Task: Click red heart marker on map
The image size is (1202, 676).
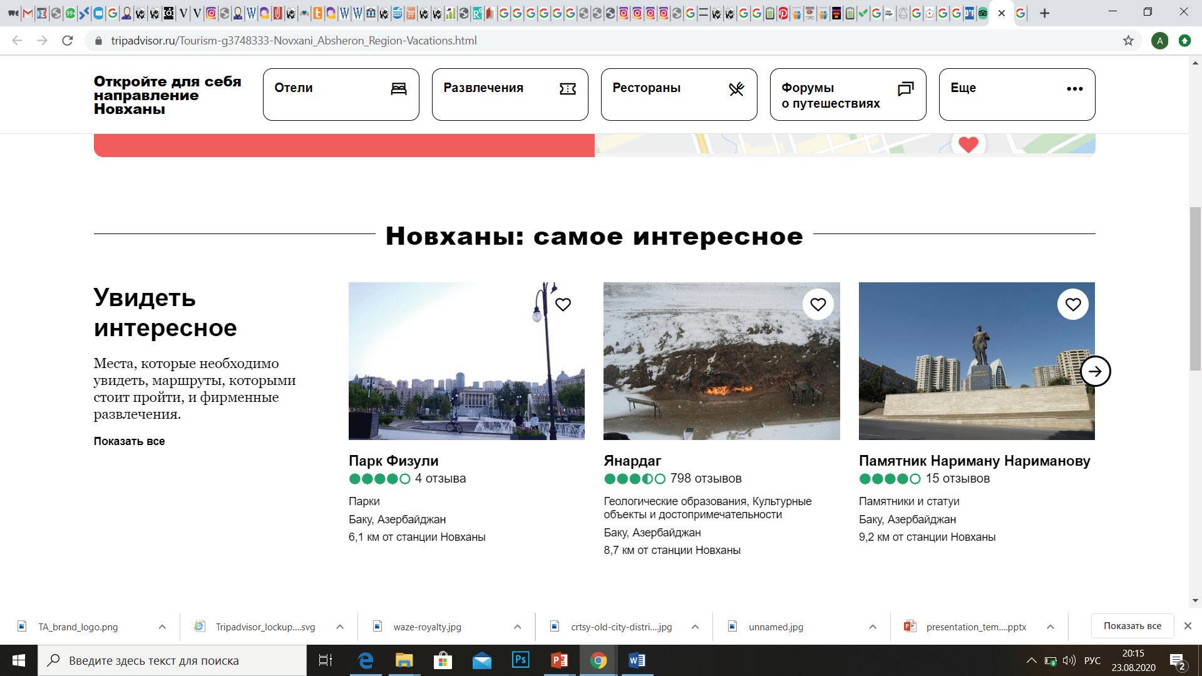Action: (968, 145)
